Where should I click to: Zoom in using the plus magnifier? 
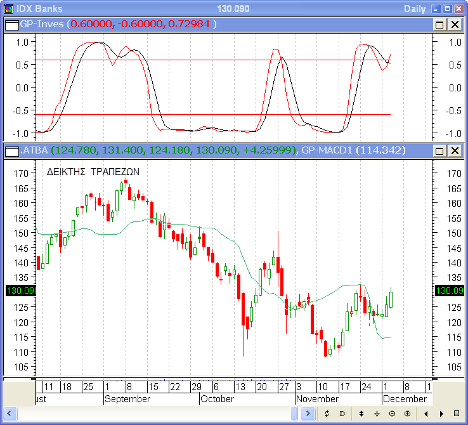(407, 414)
